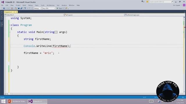Click the Visual Studio logo in title bar

tap(3, 2)
